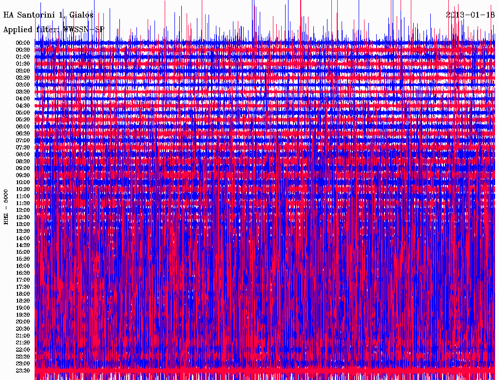The image size is (499, 380).
Task: Select the 00:00 time row label
Action: click(23, 43)
